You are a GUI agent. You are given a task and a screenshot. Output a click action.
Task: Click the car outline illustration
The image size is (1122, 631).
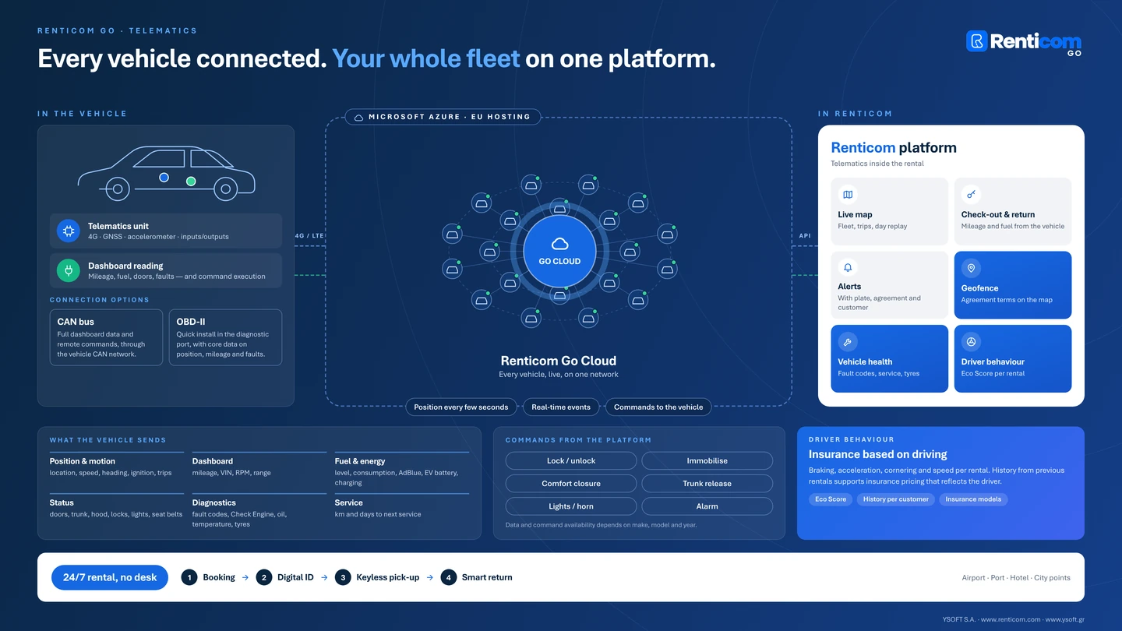point(166,172)
